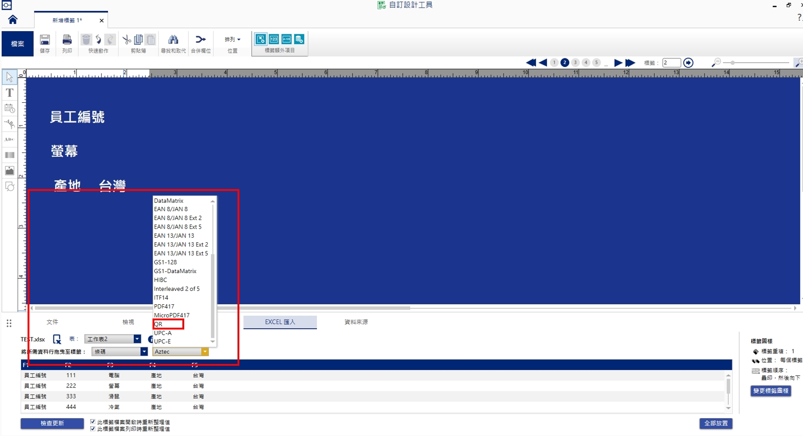The image size is (803, 436).
Task: Click the 標籤 number input field
Action: coord(671,63)
